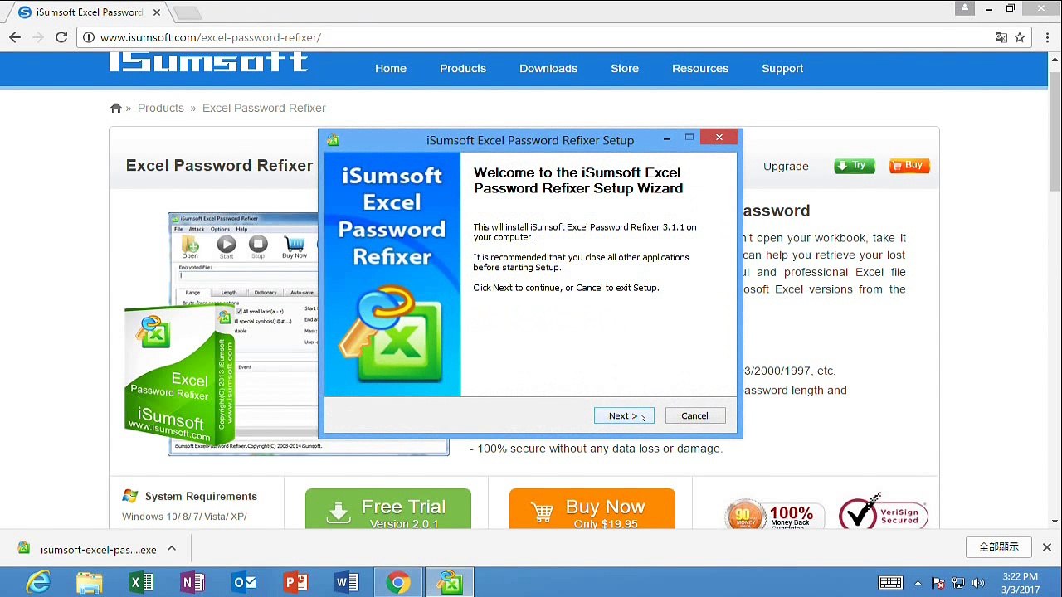The height and width of the screenshot is (597, 1062).
Task: Click the Excel Password Refixer breadcrumb link
Action: click(264, 108)
